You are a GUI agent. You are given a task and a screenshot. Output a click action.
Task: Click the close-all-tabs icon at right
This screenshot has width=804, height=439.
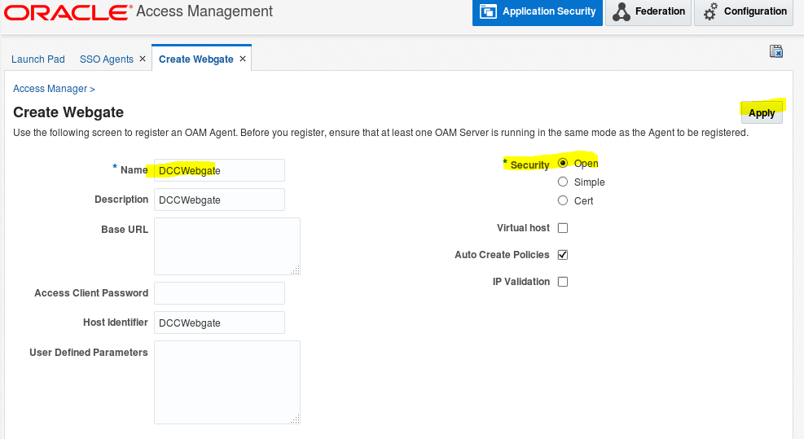[775, 51]
